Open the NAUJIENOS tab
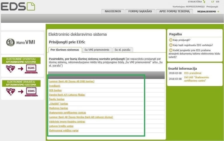The width and height of the screenshot is (224, 141). coord(113,11)
